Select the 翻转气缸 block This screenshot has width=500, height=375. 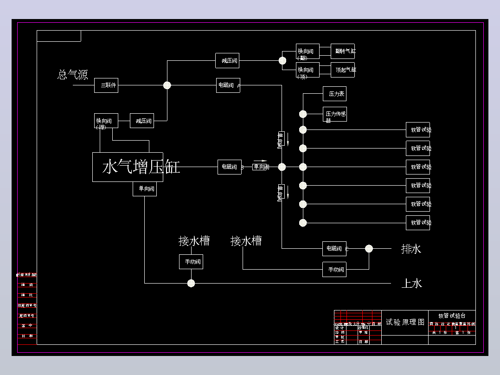[x=343, y=52]
